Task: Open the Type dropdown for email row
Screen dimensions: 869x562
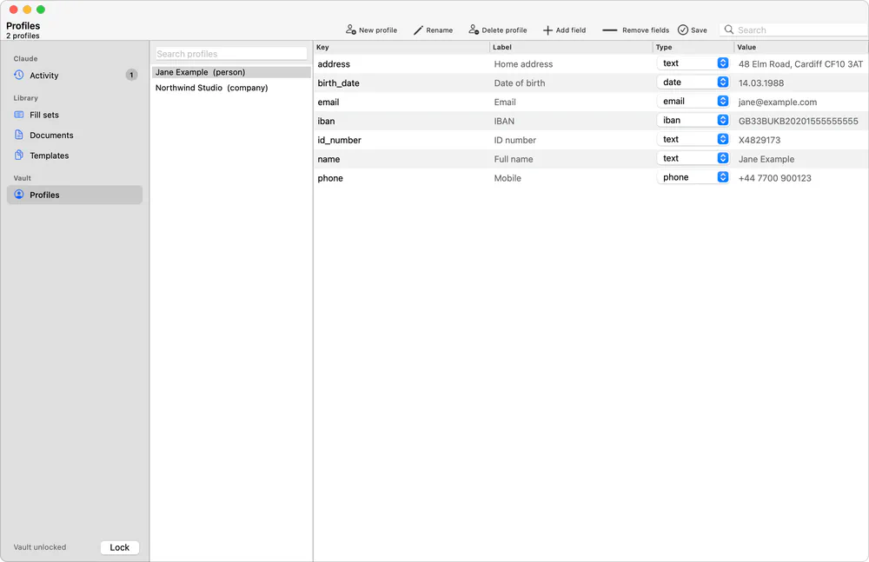Action: coord(693,101)
